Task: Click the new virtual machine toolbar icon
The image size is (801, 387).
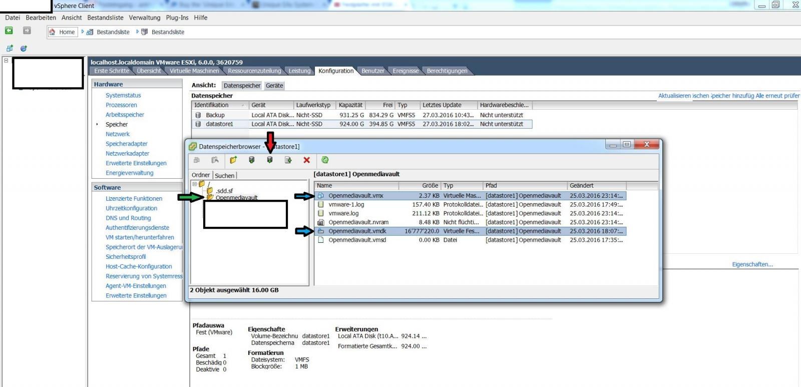Action: [10, 49]
